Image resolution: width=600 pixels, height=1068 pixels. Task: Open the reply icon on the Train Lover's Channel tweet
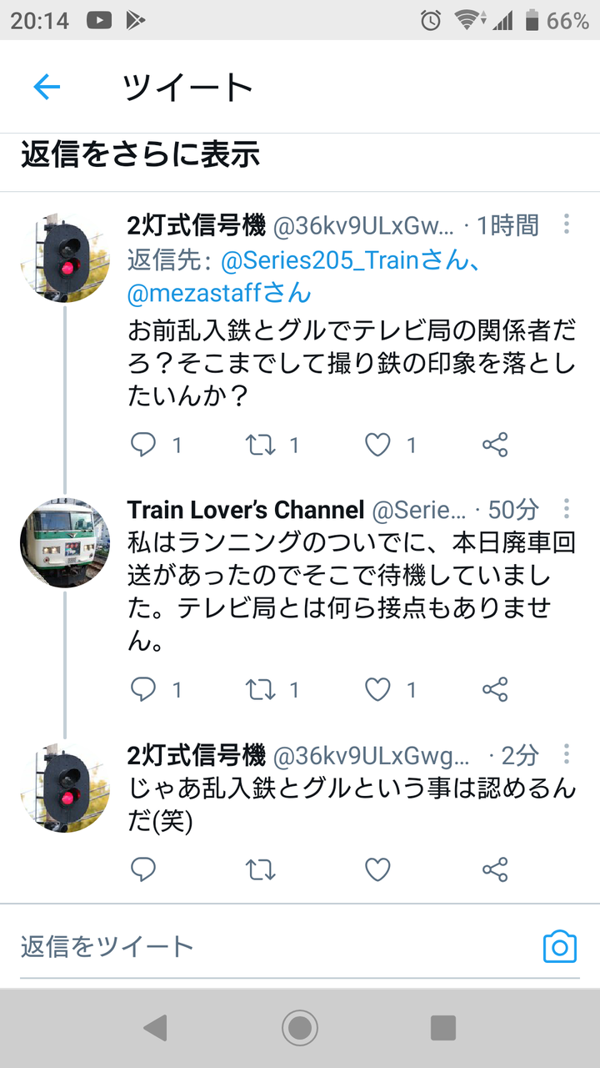click(x=143, y=689)
